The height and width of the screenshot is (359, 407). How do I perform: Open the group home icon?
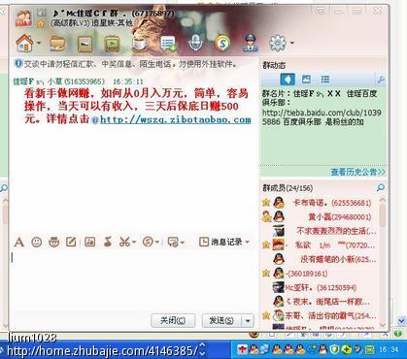[24, 44]
